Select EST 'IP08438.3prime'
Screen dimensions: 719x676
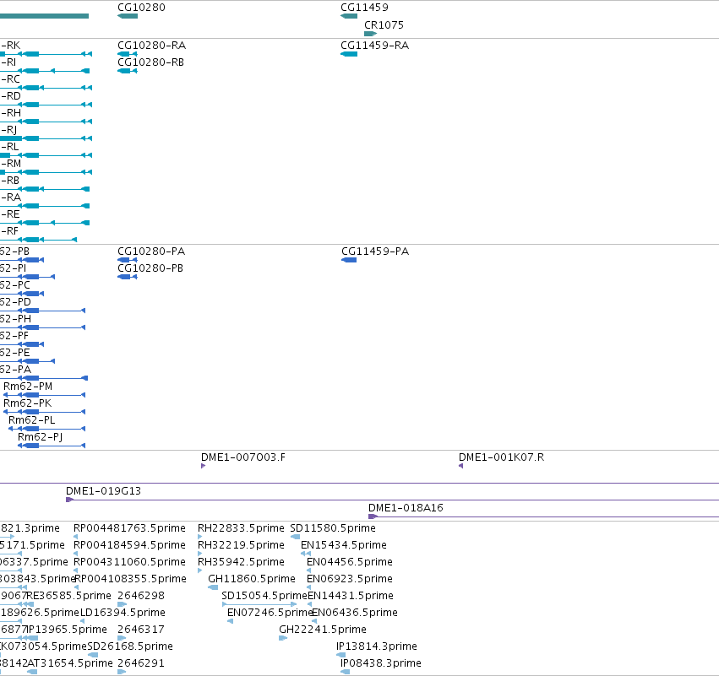pyautogui.click(x=380, y=664)
